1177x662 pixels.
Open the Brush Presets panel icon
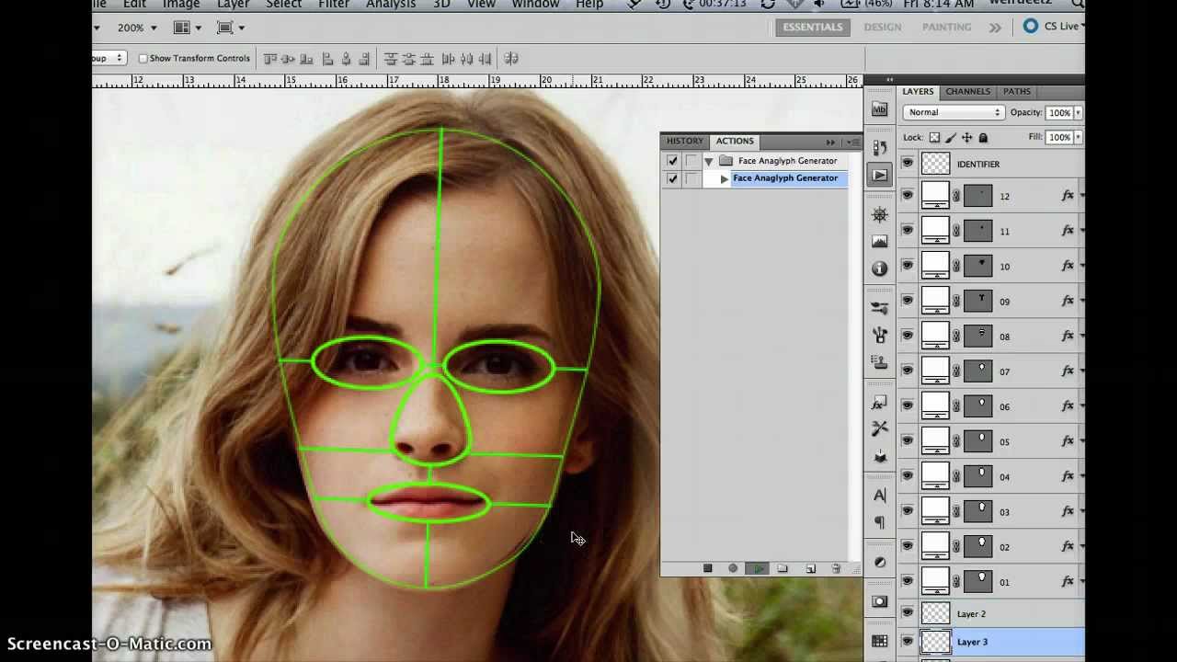click(x=880, y=308)
